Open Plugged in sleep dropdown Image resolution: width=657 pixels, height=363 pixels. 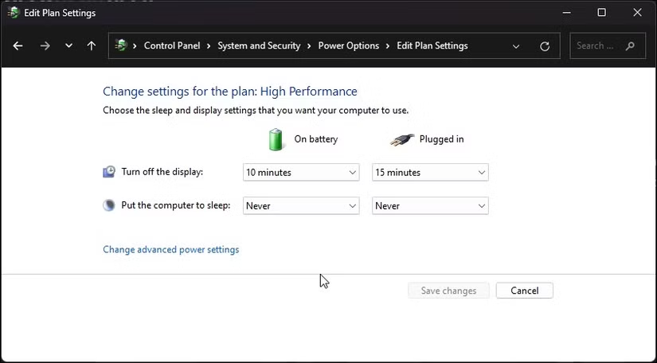click(430, 206)
